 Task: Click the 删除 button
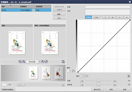click(x=59, y=18)
